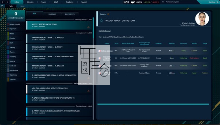
Task: Click the message list scrollbar
Action: (x=93, y=28)
